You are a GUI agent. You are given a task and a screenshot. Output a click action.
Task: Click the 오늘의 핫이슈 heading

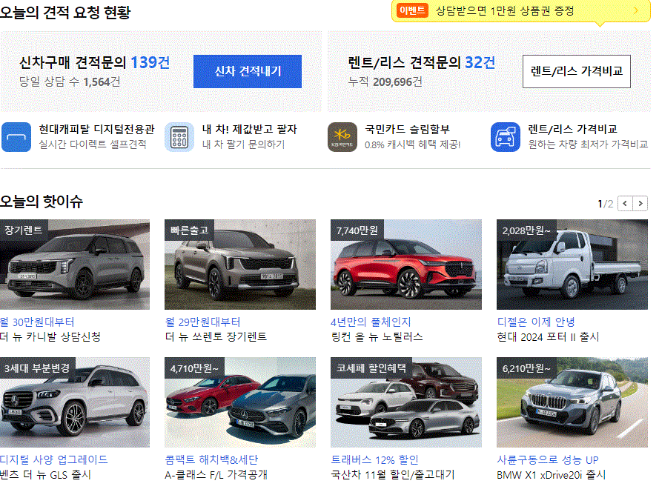click(42, 202)
